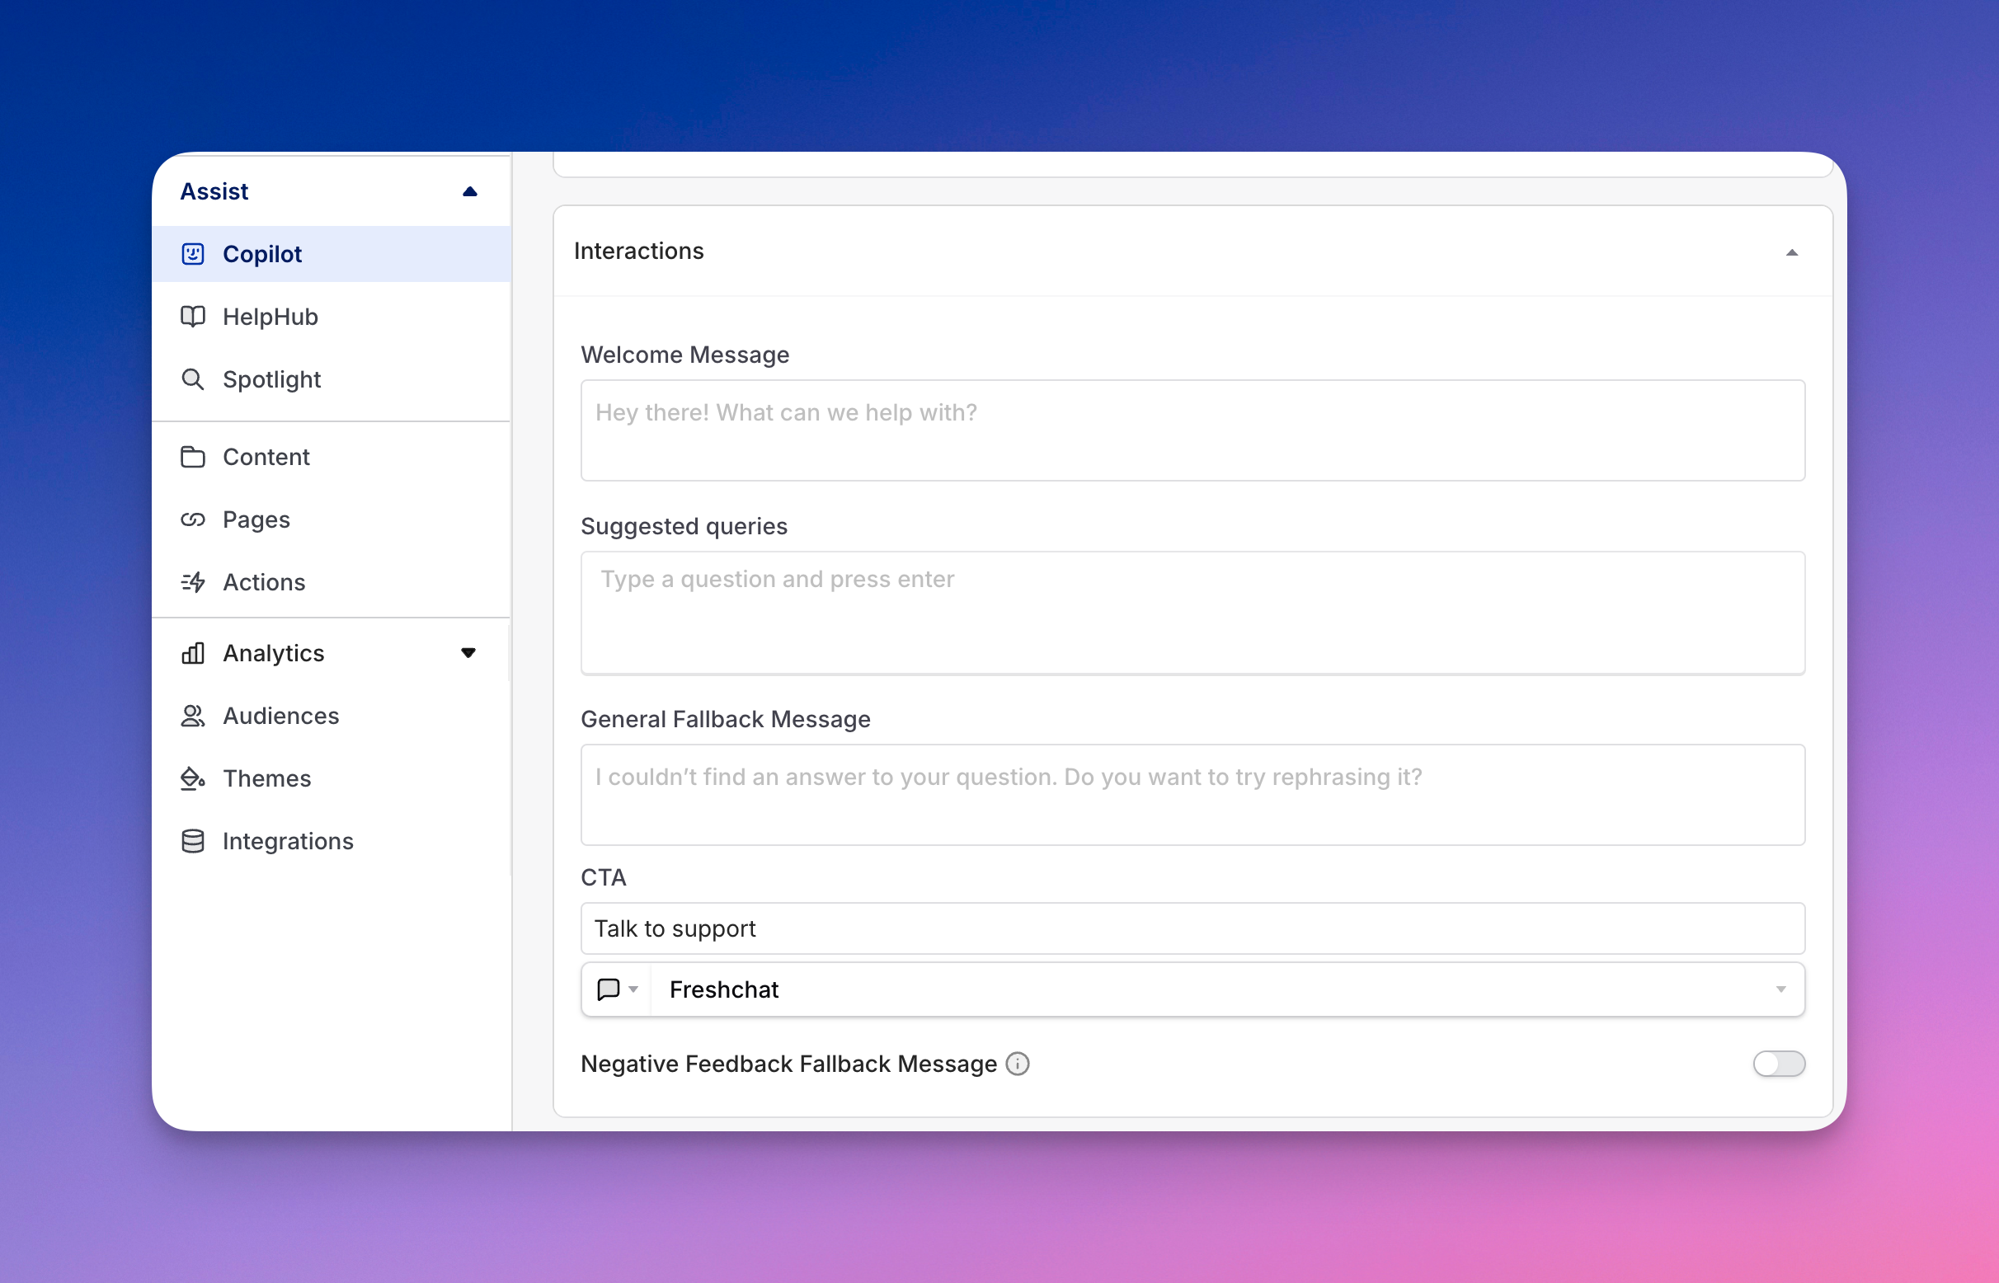
Task: Expand the Analytics dropdown arrow
Action: pos(468,652)
